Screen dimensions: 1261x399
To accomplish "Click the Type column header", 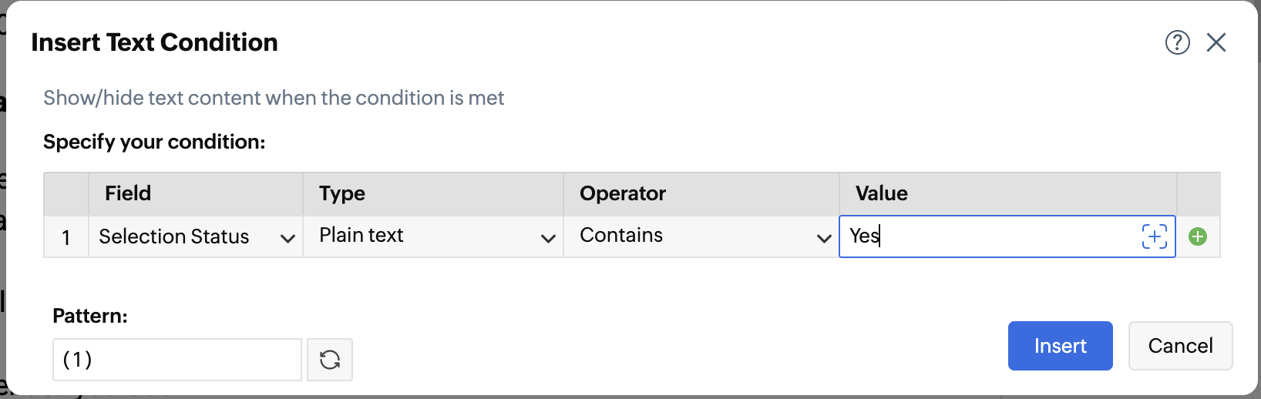I will pos(342,193).
